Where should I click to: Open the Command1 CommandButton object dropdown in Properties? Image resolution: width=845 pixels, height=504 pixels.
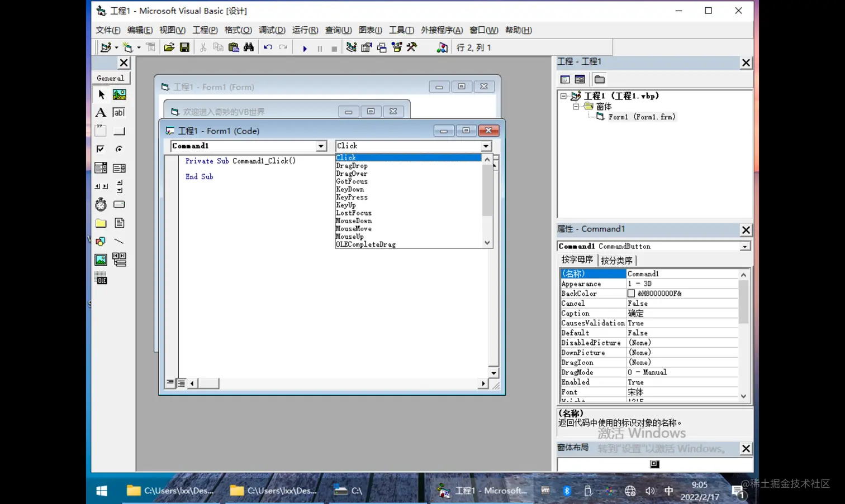click(744, 246)
